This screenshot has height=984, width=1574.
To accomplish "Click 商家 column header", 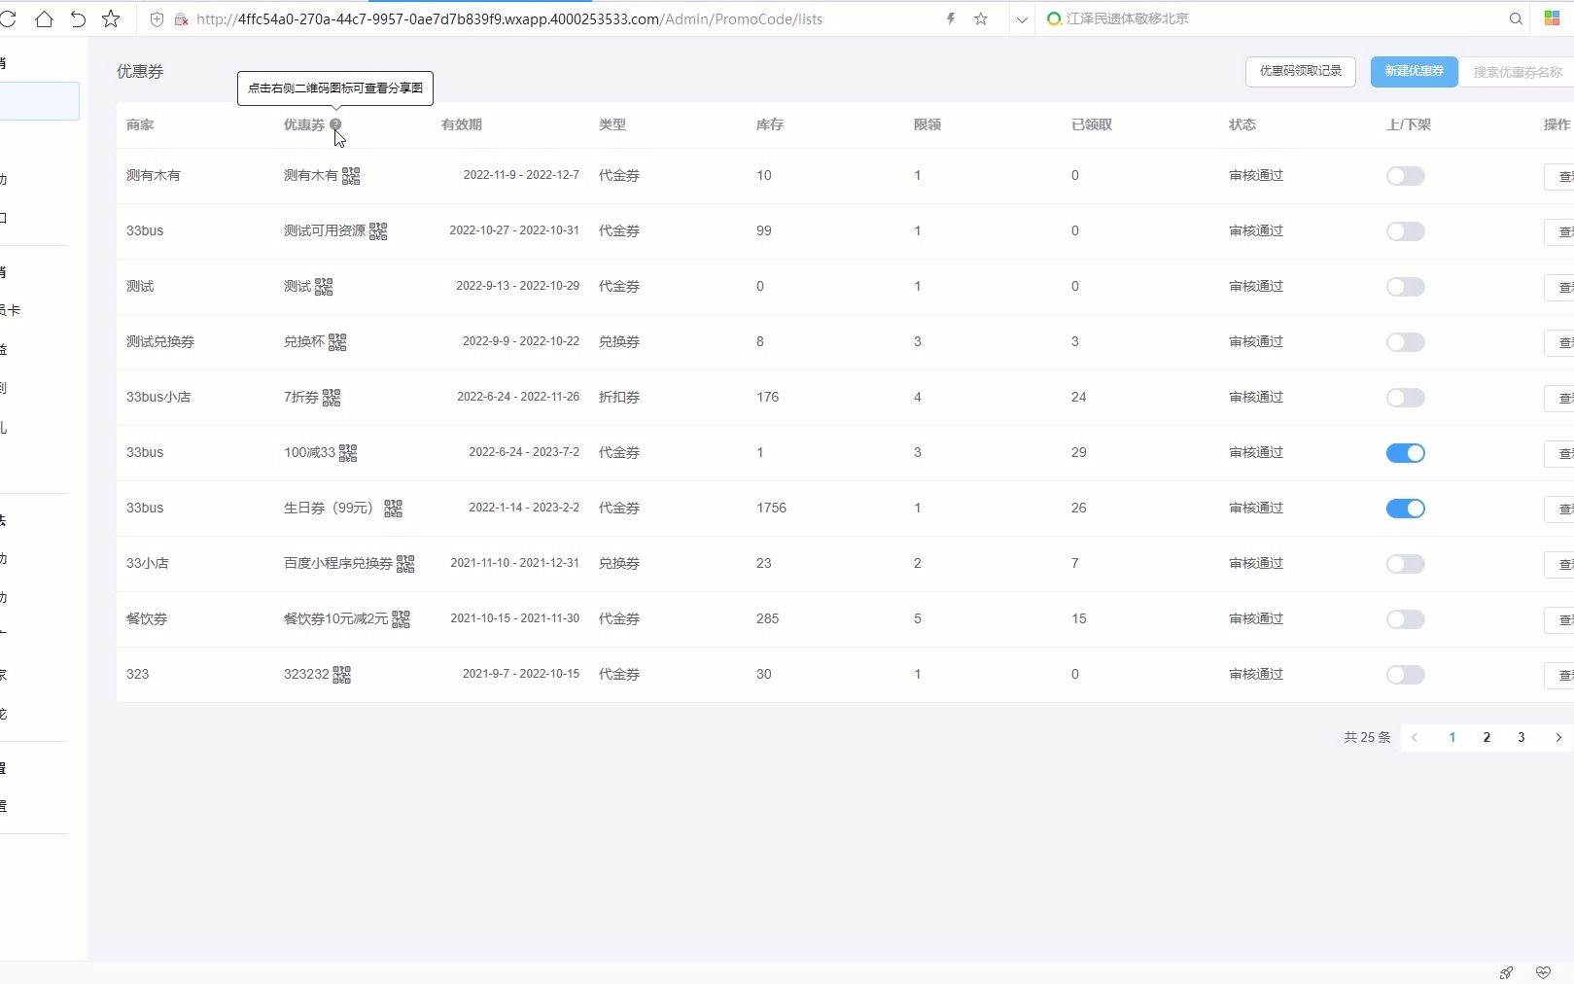I will 140,124.
